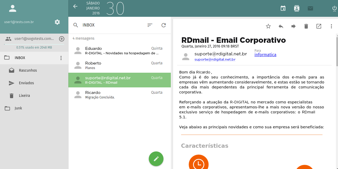The image size is (338, 169).
Task: Click the informatica recipient link
Action: 265,55
